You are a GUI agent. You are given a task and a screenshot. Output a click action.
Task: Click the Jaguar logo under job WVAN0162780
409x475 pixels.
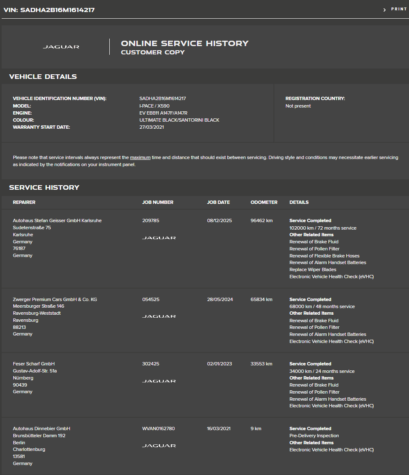pyautogui.click(x=159, y=446)
